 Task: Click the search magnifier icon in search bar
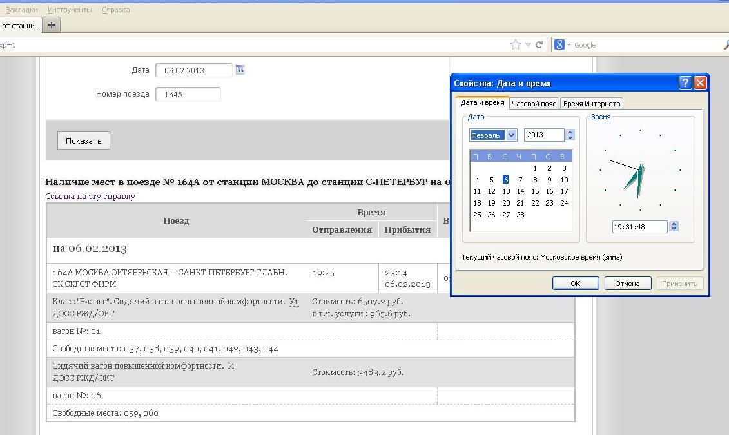click(x=726, y=45)
